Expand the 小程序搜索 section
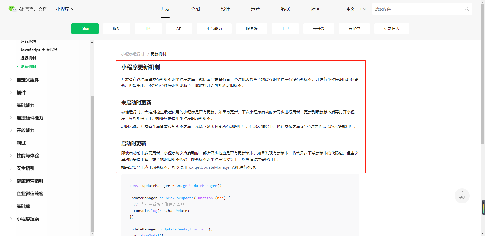Image resolution: width=485 pixels, height=236 pixels. click(x=28, y=219)
